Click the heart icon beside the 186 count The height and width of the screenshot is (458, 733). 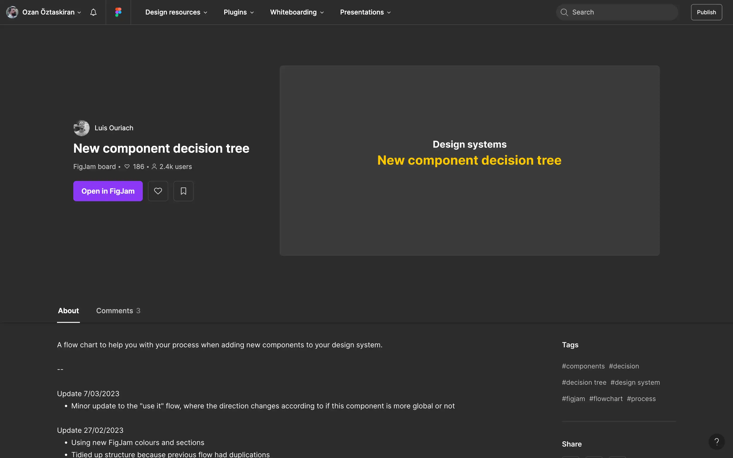127,166
